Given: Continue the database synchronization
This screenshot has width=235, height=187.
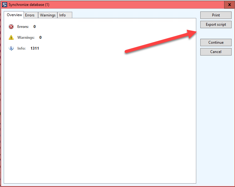Looking at the screenshot, I should pos(216,42).
